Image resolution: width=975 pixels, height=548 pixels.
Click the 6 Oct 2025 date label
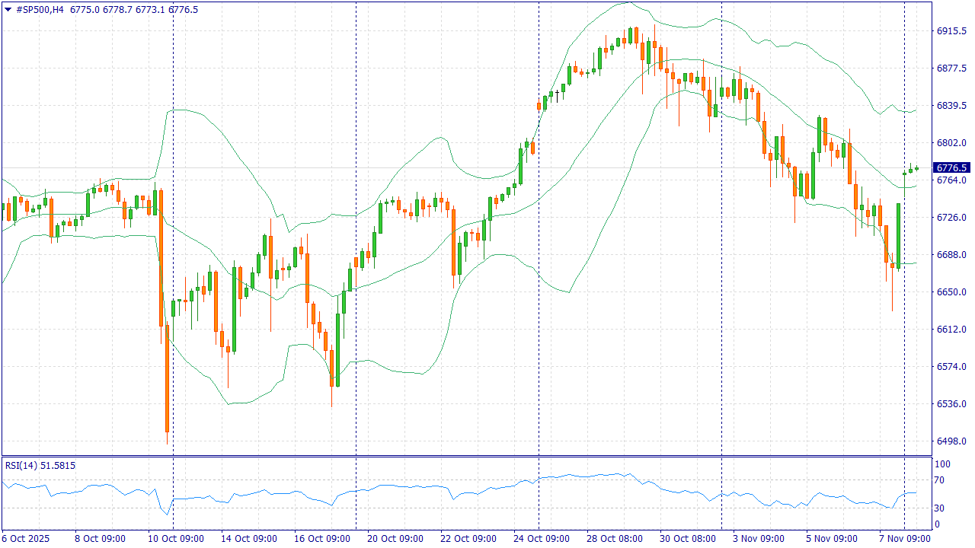[26, 538]
